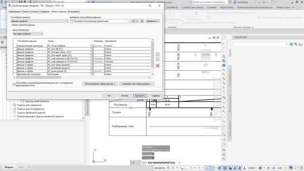This screenshot has height=171, width=304.
Task: Click the keyword search input field
Action: (x=209, y=2)
